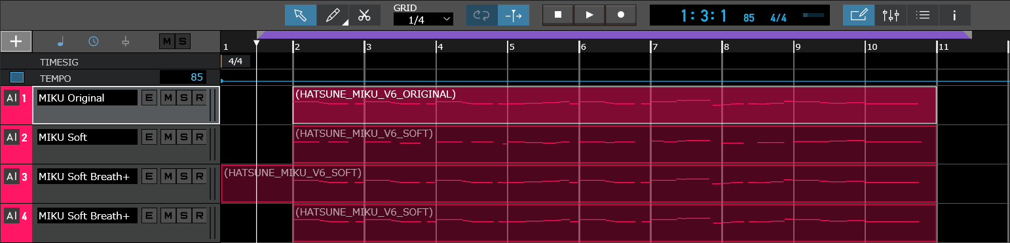Image resolution: width=1010 pixels, height=243 pixels.
Task: Open effects E on MIKU Soft track
Action: (149, 138)
